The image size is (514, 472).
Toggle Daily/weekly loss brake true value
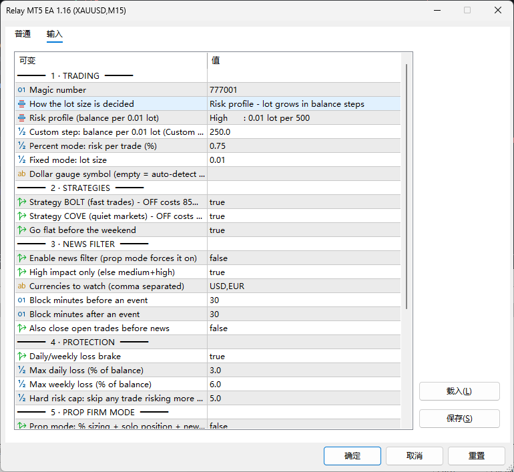[304, 356]
